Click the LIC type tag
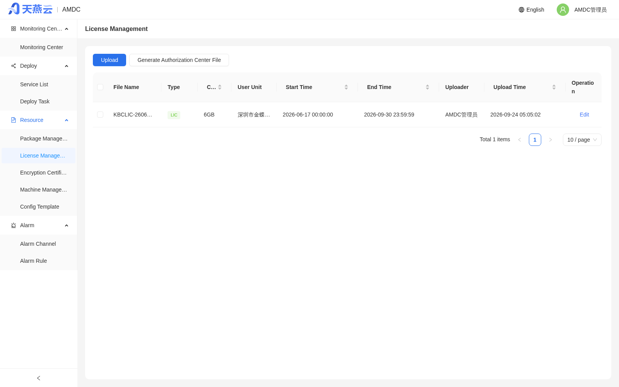 tap(174, 115)
